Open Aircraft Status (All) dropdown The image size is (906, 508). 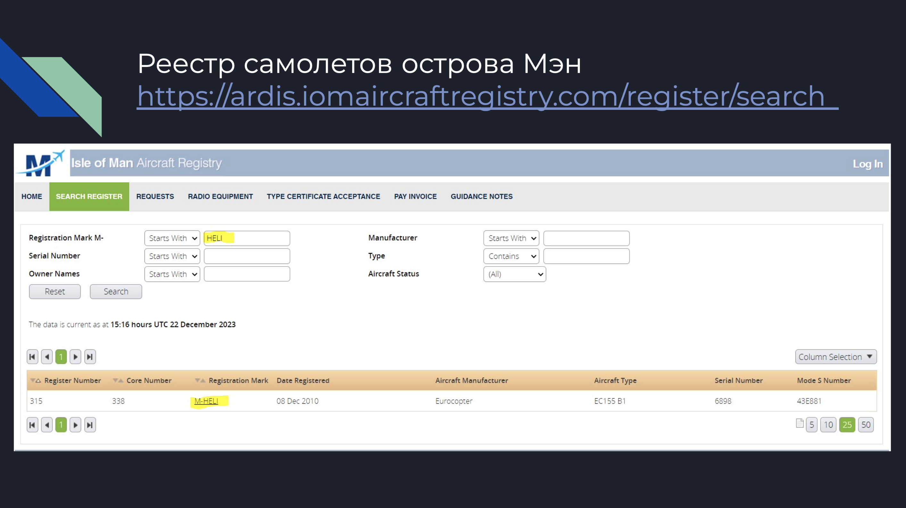coord(515,274)
